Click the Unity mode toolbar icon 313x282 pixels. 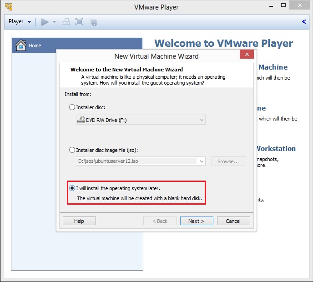point(93,22)
